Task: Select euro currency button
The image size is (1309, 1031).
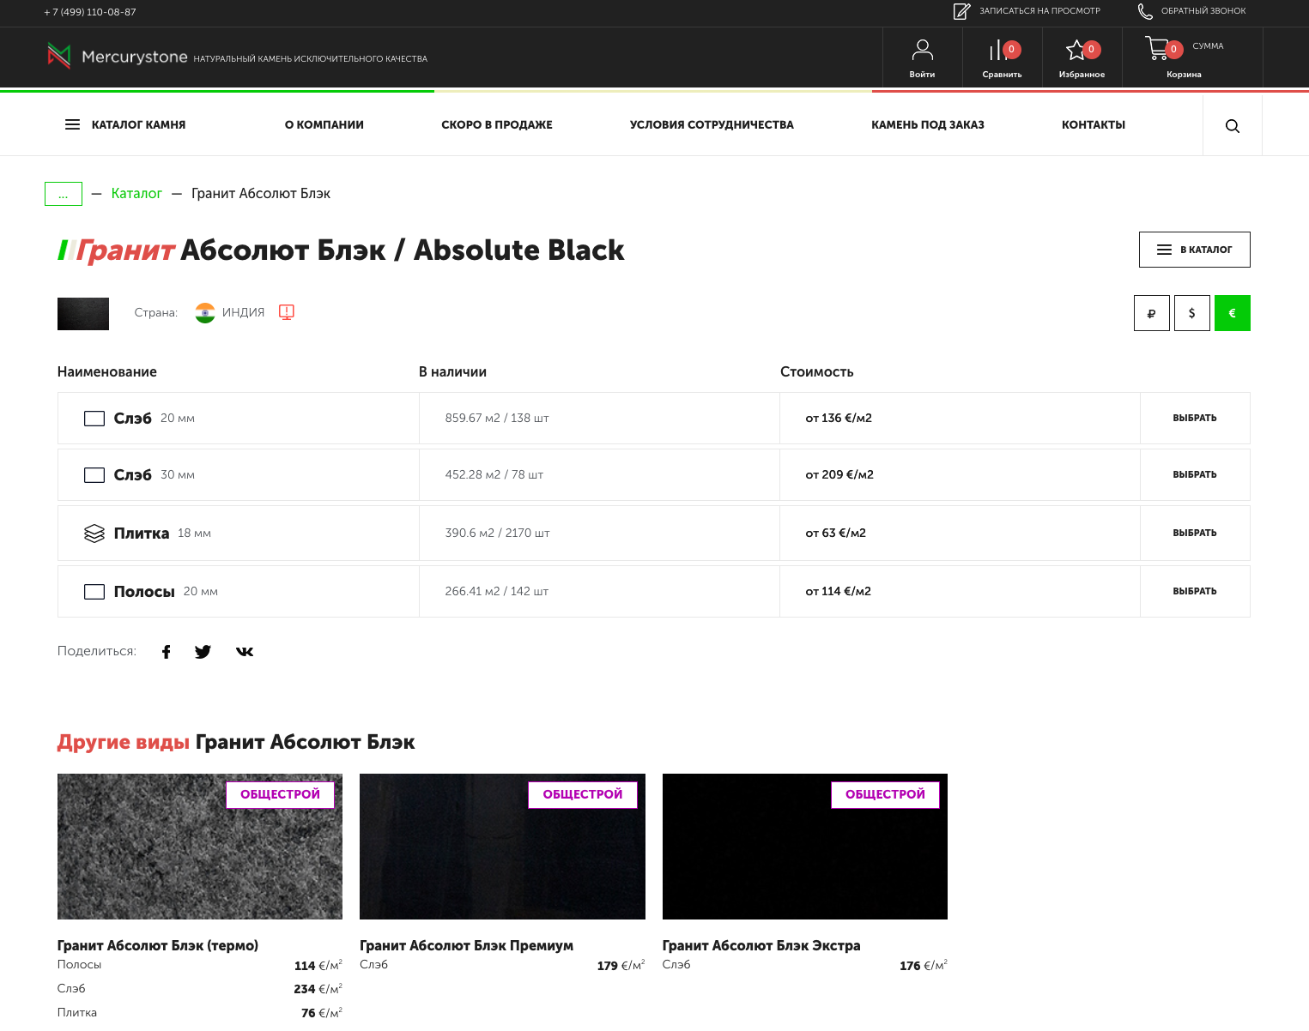Action: pyautogui.click(x=1232, y=313)
